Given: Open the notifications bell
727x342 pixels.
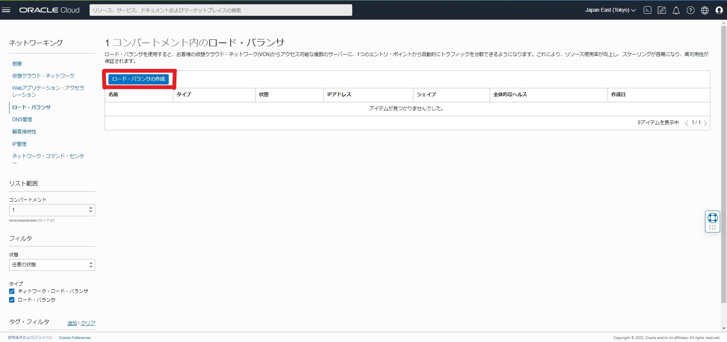Looking at the screenshot, I should (x=676, y=10).
